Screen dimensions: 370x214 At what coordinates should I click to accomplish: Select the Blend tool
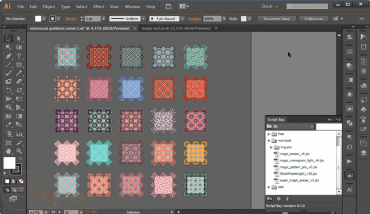click(19, 125)
